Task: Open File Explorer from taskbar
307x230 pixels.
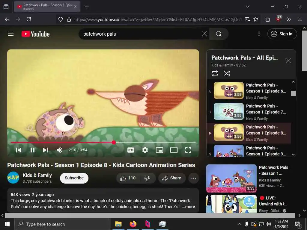Action: coord(118,224)
